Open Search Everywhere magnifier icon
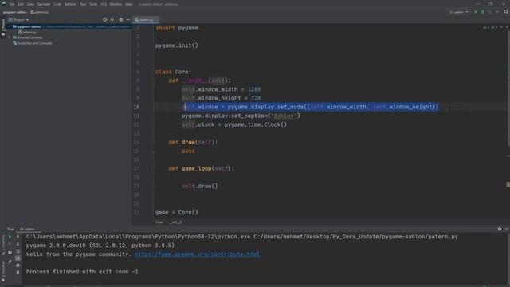This screenshot has width=510, height=287. [506, 12]
